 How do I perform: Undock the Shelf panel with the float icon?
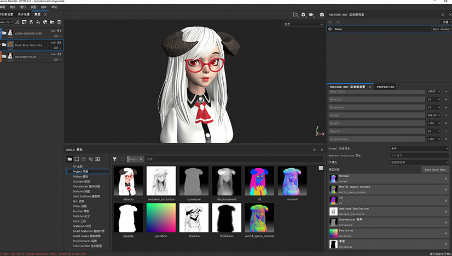pyautogui.click(x=315, y=150)
